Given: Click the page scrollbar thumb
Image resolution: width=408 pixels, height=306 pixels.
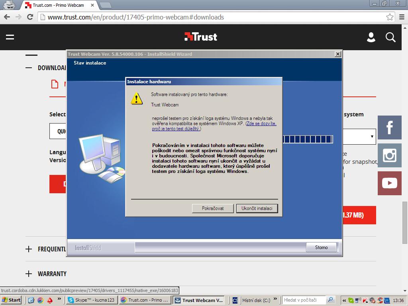Looking at the screenshot, I should [405, 223].
